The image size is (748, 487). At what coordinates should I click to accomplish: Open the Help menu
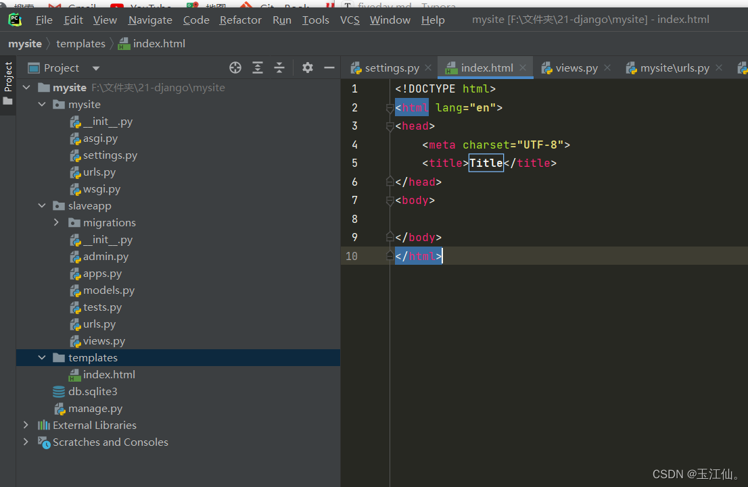click(x=433, y=20)
